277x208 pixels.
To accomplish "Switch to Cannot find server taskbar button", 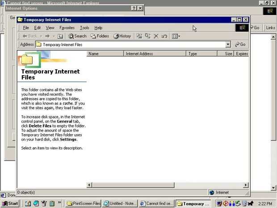I will (157, 204).
